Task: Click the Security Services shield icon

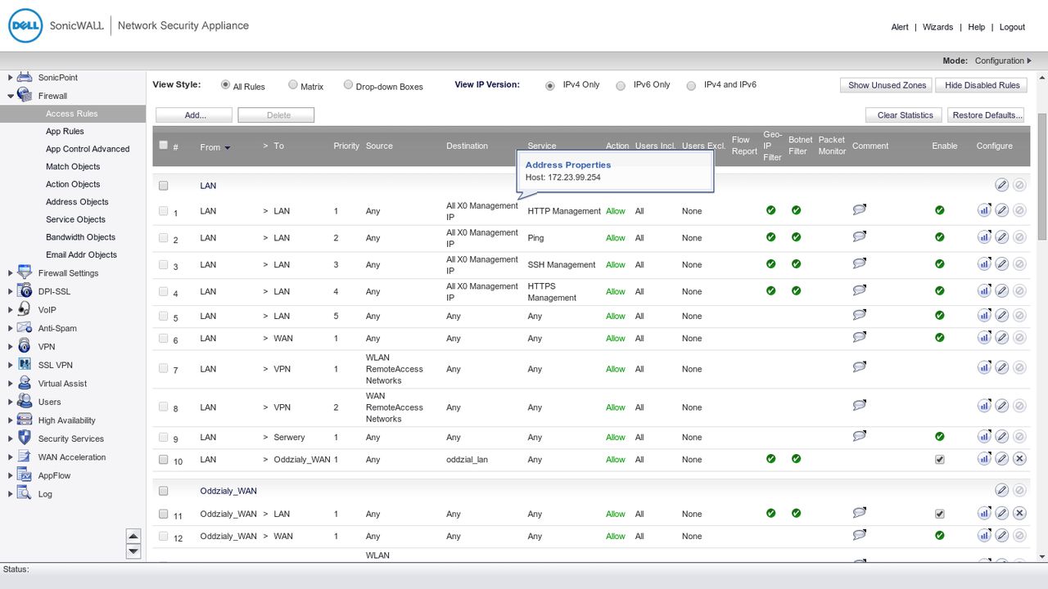Action: [25, 438]
